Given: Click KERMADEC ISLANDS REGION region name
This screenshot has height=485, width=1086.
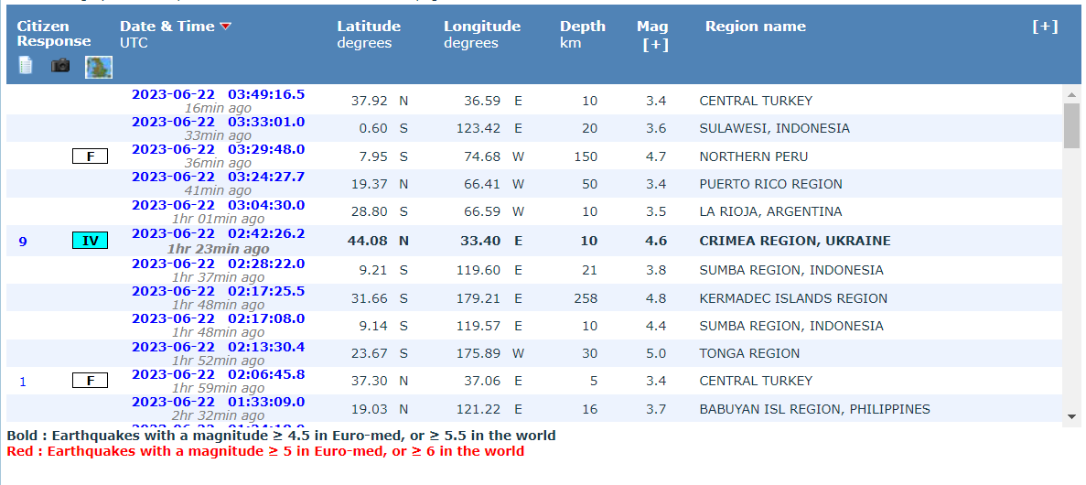Looking at the screenshot, I should pos(793,298).
